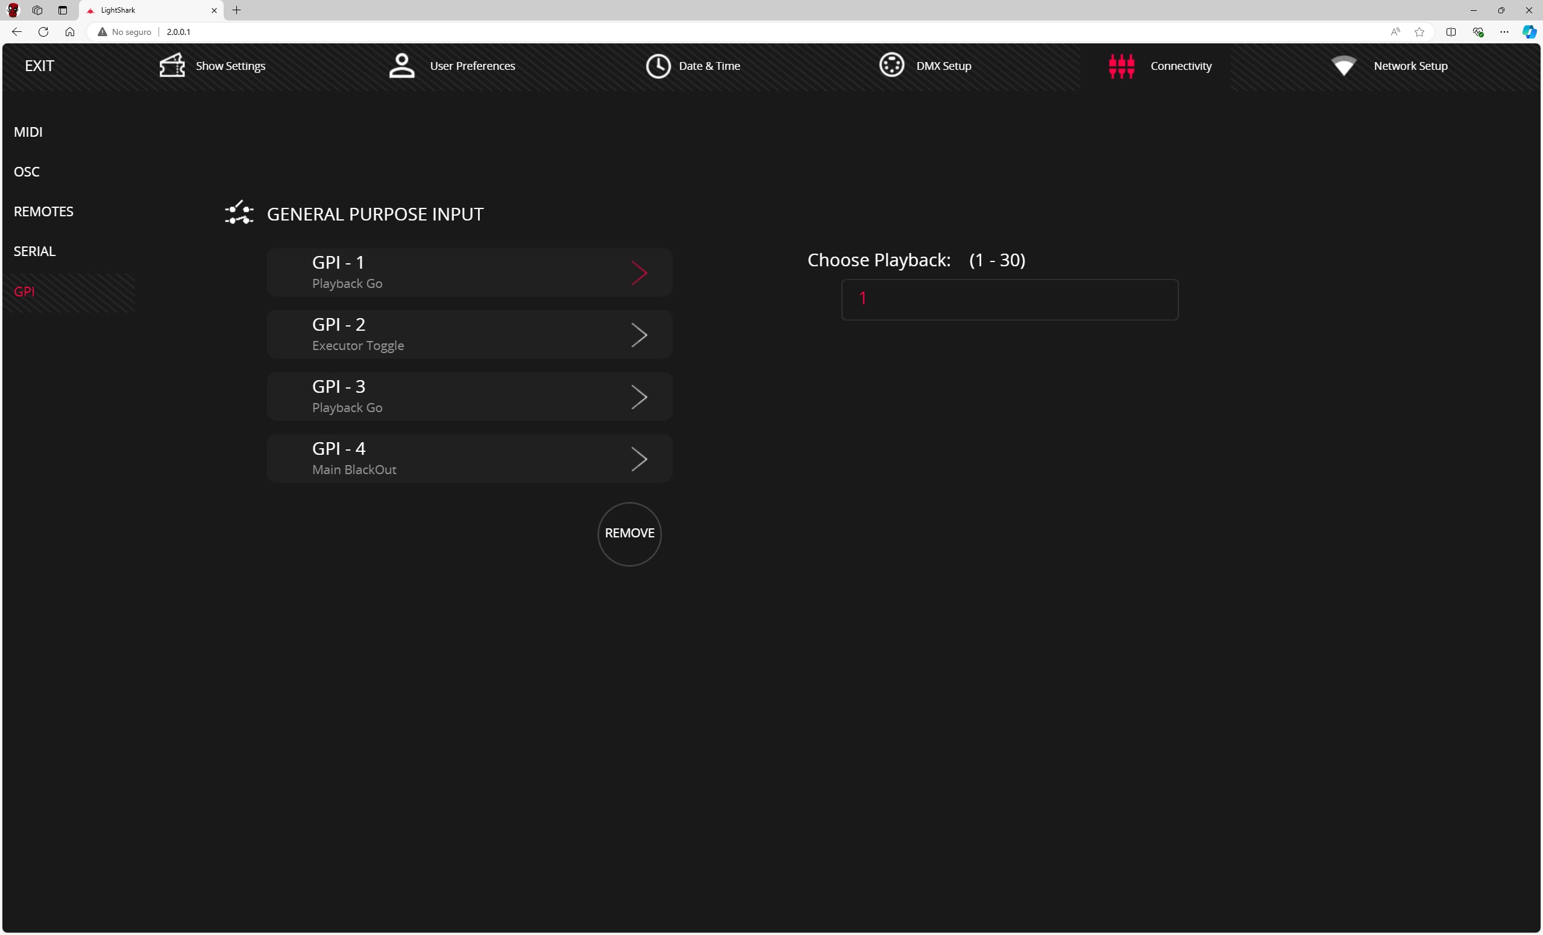Click the browser profile avatar icon
This screenshot has height=935, width=1543.
click(x=13, y=10)
